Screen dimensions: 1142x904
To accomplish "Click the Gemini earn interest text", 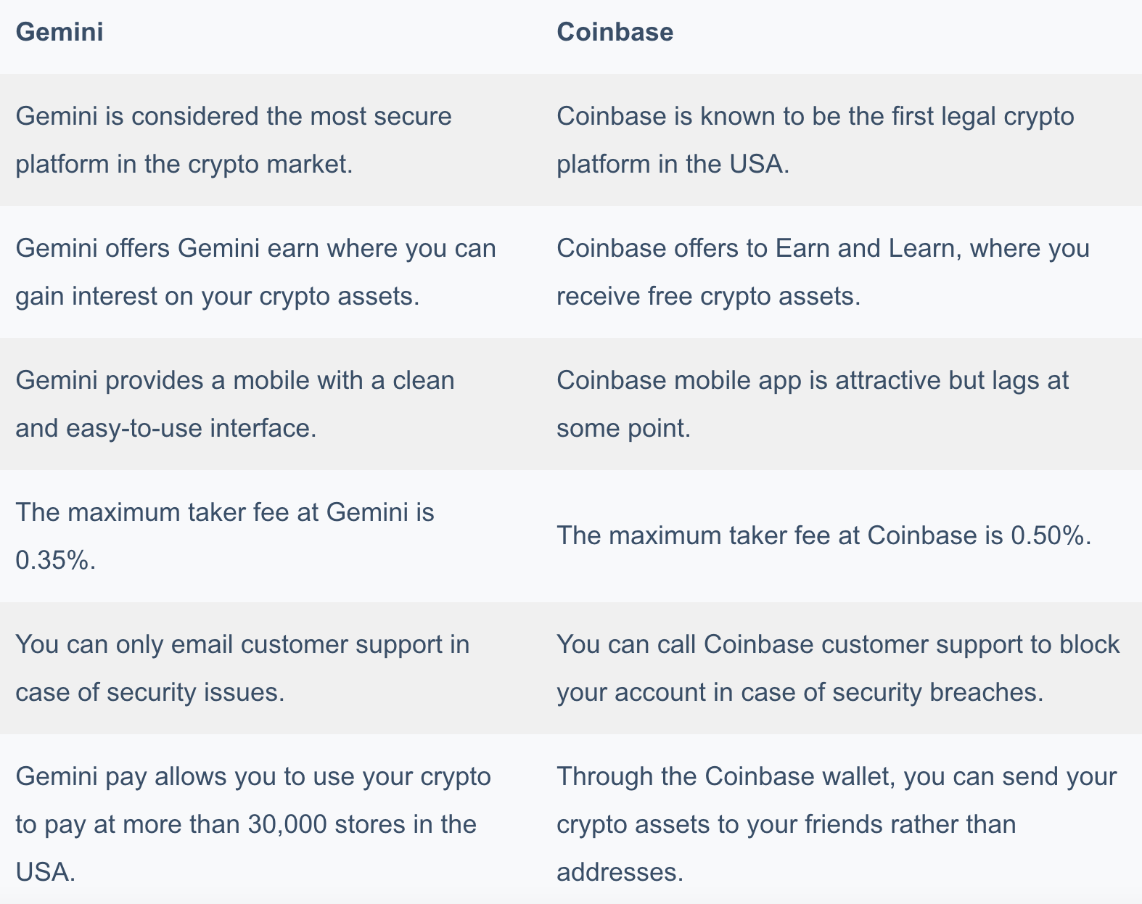I will (255, 272).
